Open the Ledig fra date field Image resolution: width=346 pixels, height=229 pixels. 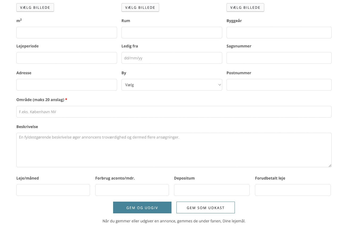point(172,58)
